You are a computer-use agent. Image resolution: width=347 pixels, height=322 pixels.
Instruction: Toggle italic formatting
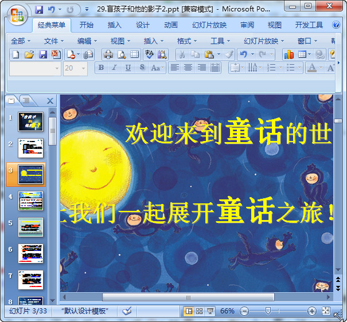tap(114, 68)
